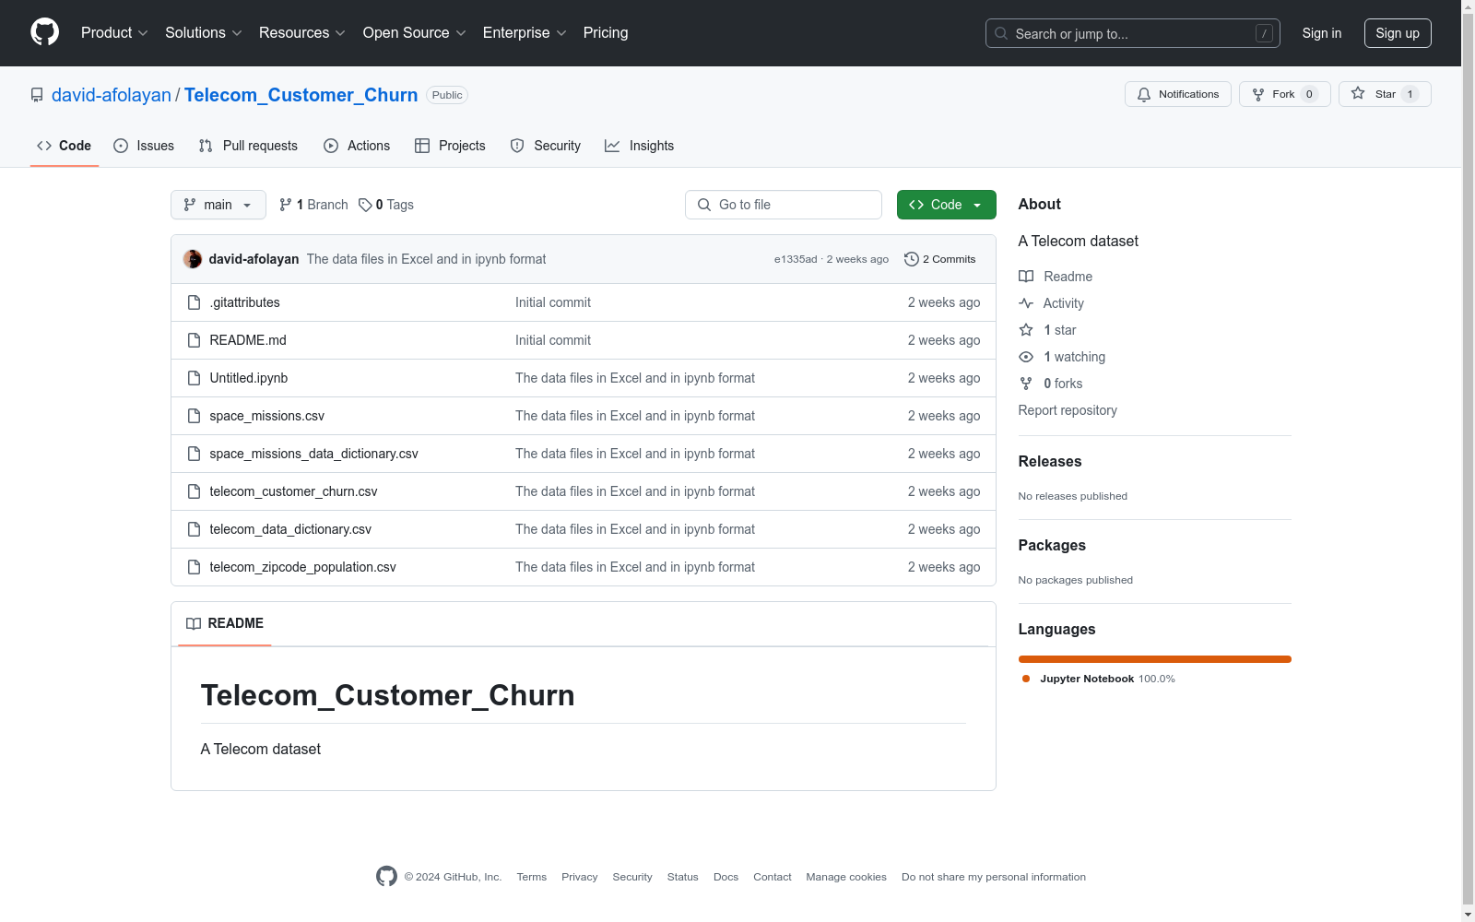Expand the Enterprise menu

525,33
